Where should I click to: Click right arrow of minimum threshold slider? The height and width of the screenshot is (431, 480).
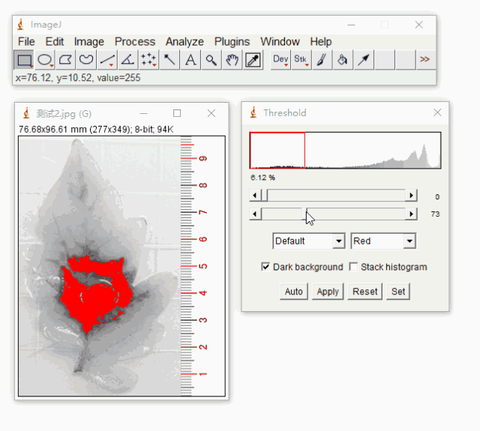click(412, 196)
